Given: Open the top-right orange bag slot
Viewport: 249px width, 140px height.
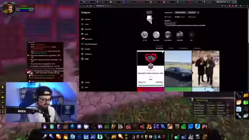Looking at the screenshot, I should point(245,95).
